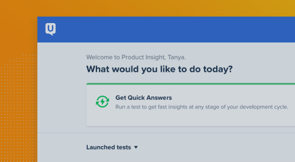Click the green lightning refresh icon
This screenshot has width=295, height=162.
click(x=102, y=102)
